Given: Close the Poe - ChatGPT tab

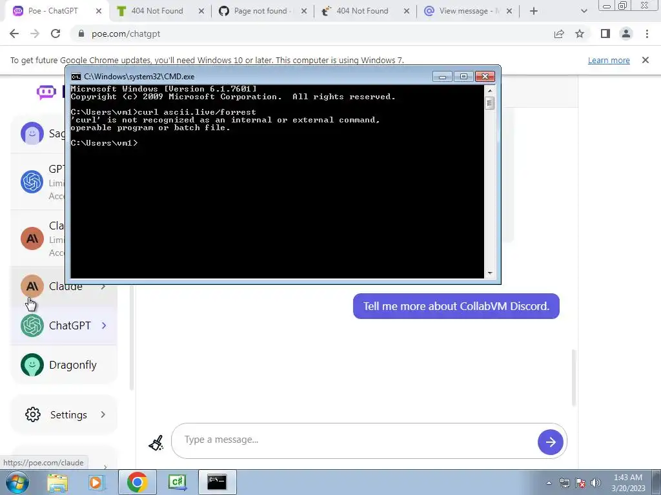Looking at the screenshot, I should (x=99, y=11).
